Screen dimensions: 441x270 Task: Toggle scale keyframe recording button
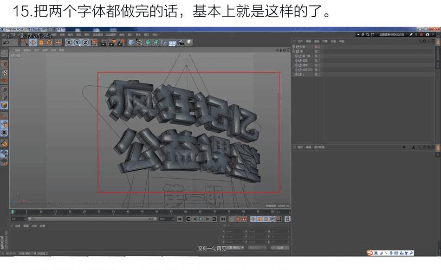click(259, 219)
